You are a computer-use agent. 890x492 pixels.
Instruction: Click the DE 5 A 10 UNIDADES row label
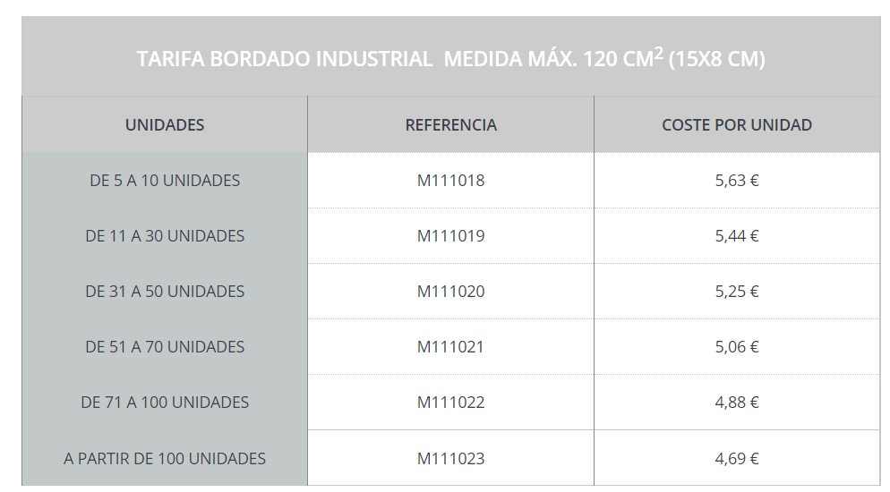point(165,180)
